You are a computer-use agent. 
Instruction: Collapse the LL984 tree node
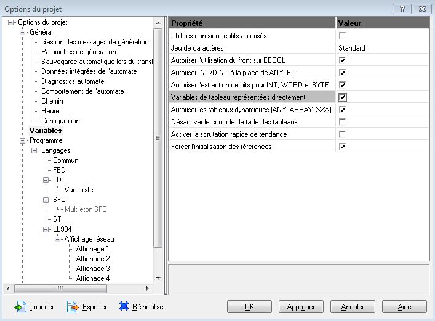click(46, 229)
